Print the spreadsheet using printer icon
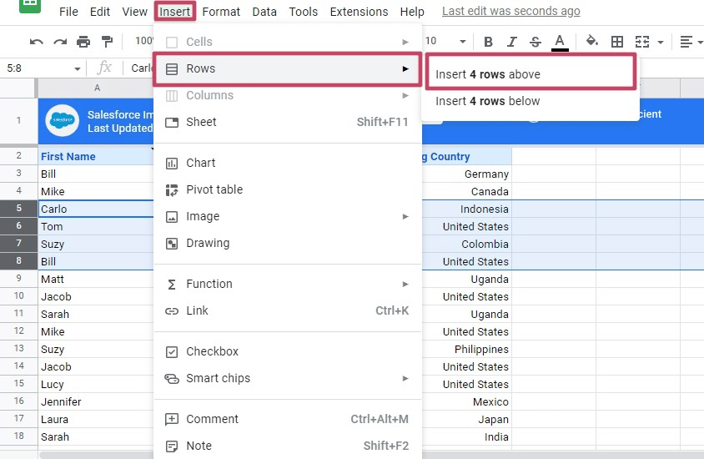Viewport: 704px width, 459px height. pyautogui.click(x=83, y=42)
